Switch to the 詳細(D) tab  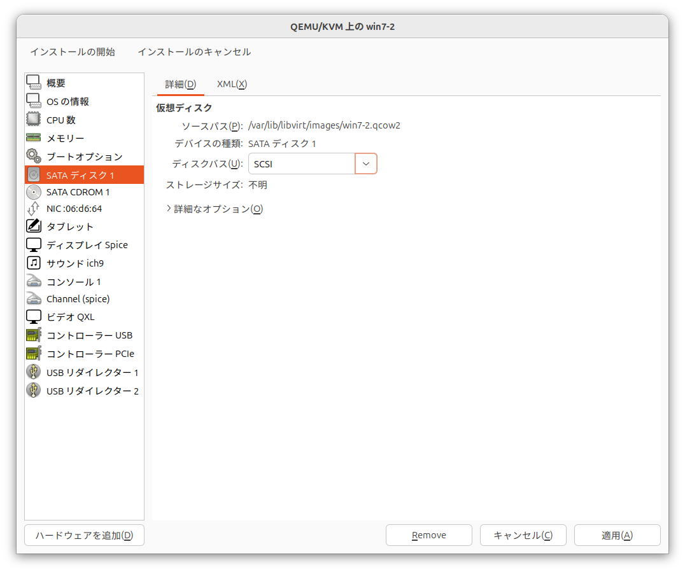[x=180, y=84]
